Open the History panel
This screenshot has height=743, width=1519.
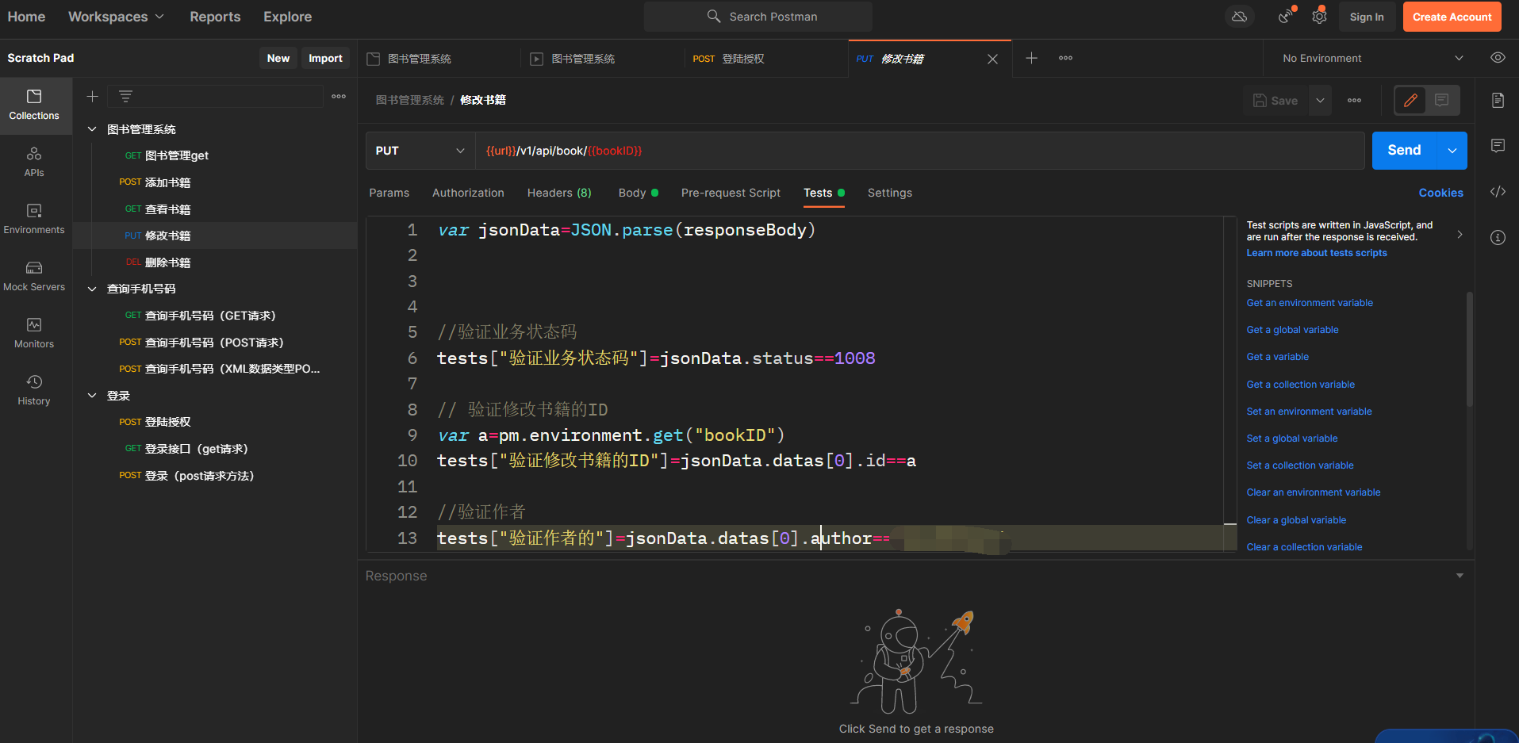point(34,391)
